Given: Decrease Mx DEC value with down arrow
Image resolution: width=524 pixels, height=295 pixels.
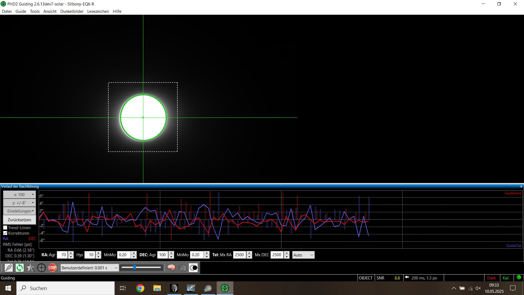Looking at the screenshot, I should point(287,257).
